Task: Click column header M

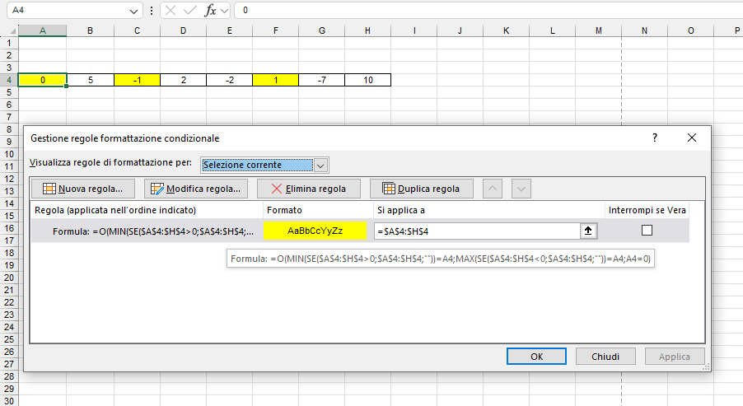Action: pos(599,30)
